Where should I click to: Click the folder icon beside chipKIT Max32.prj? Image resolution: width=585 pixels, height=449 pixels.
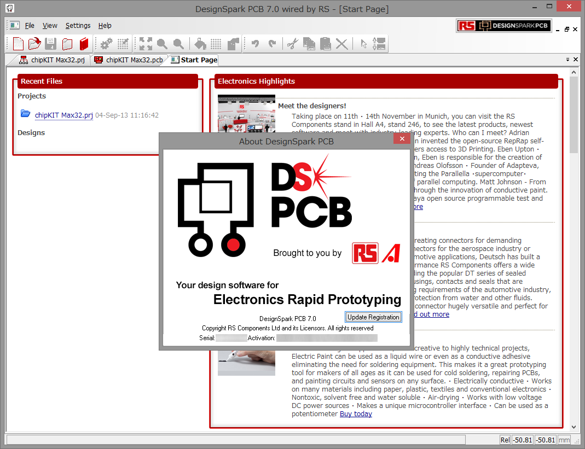coord(25,113)
